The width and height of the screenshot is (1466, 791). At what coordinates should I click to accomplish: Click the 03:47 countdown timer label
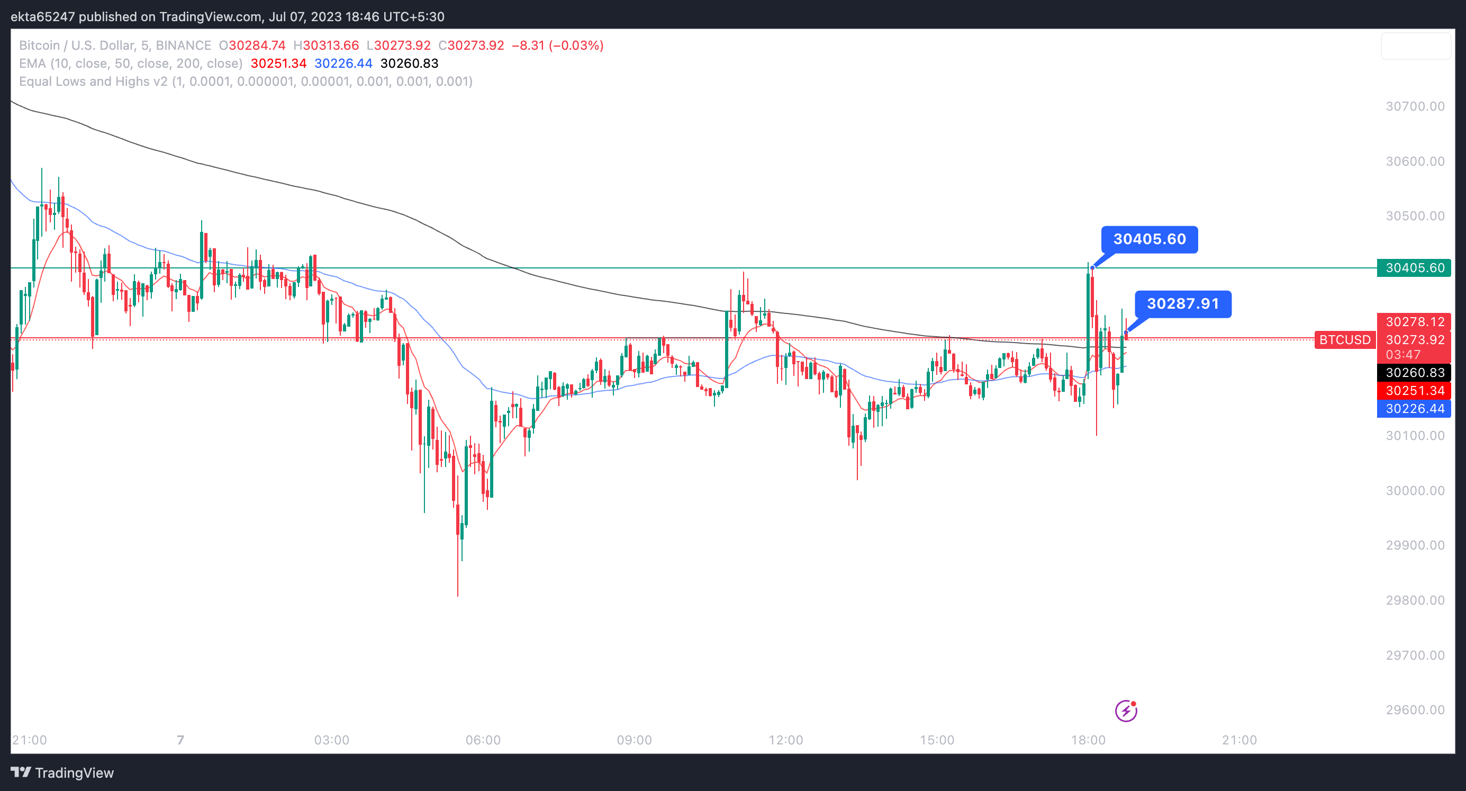(1404, 355)
